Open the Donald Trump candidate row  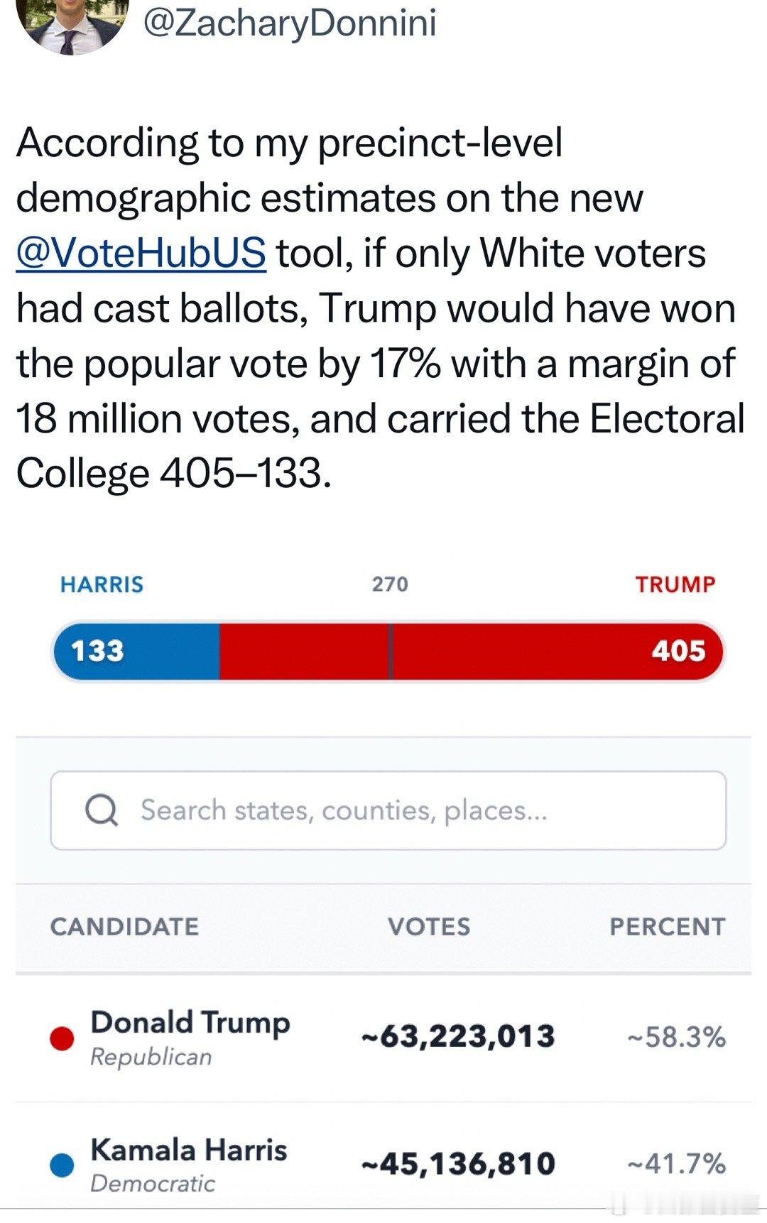[383, 1038]
